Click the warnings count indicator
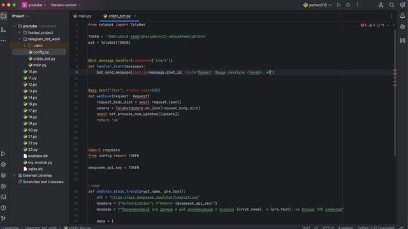The height and width of the screenshot is (229, 408). (x=372, y=25)
